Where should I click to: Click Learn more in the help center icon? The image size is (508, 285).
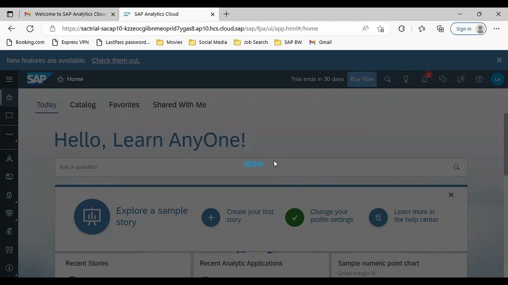[x=378, y=218]
